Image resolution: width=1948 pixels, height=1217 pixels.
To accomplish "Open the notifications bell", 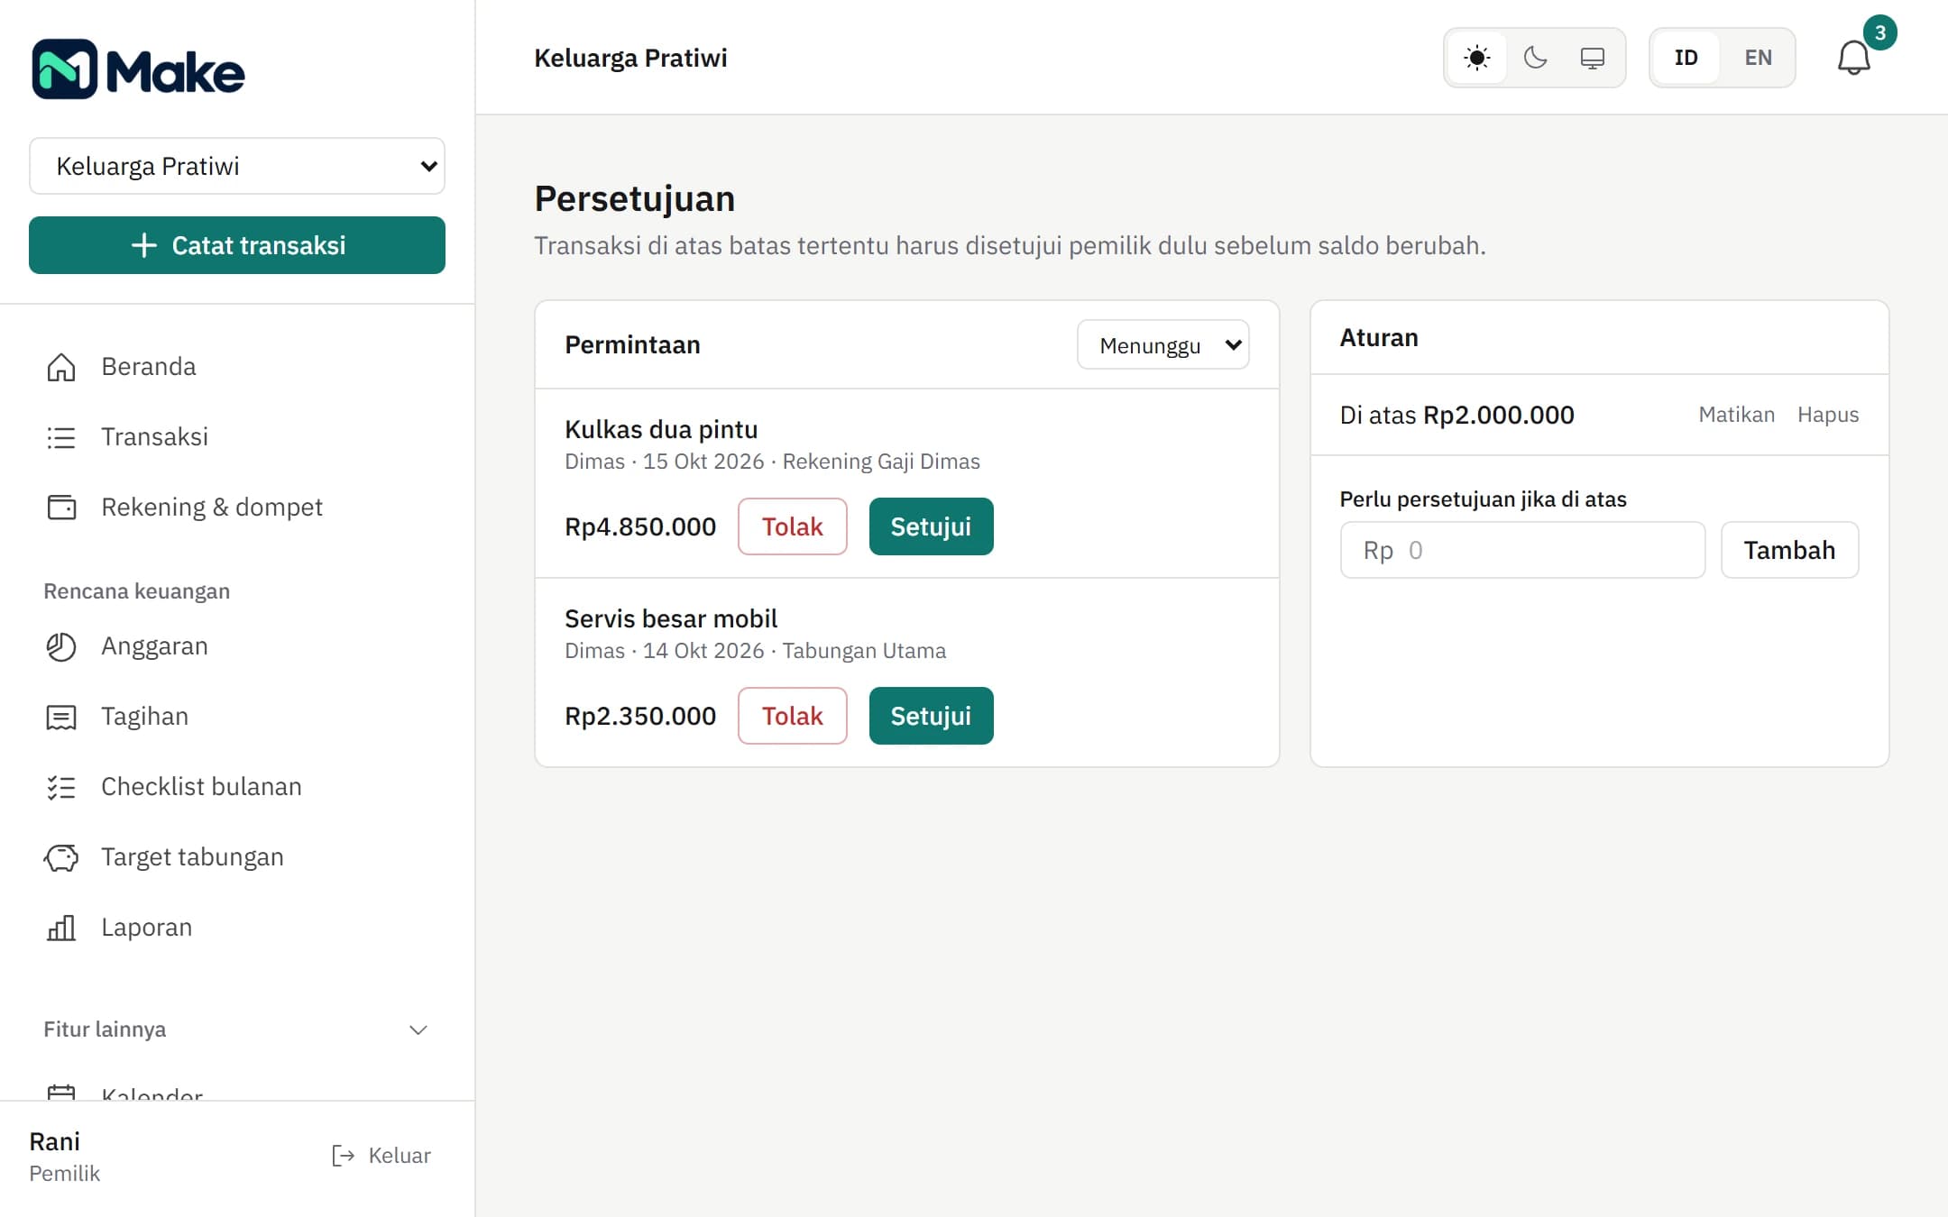I will click(x=1854, y=58).
